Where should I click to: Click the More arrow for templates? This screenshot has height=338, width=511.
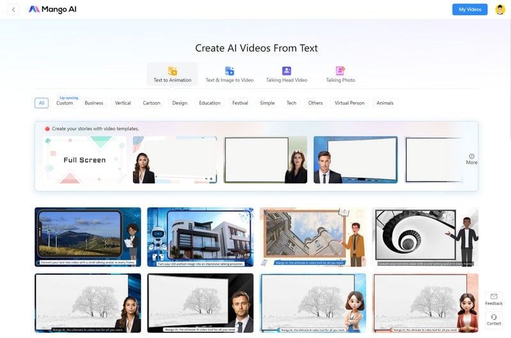tap(471, 159)
